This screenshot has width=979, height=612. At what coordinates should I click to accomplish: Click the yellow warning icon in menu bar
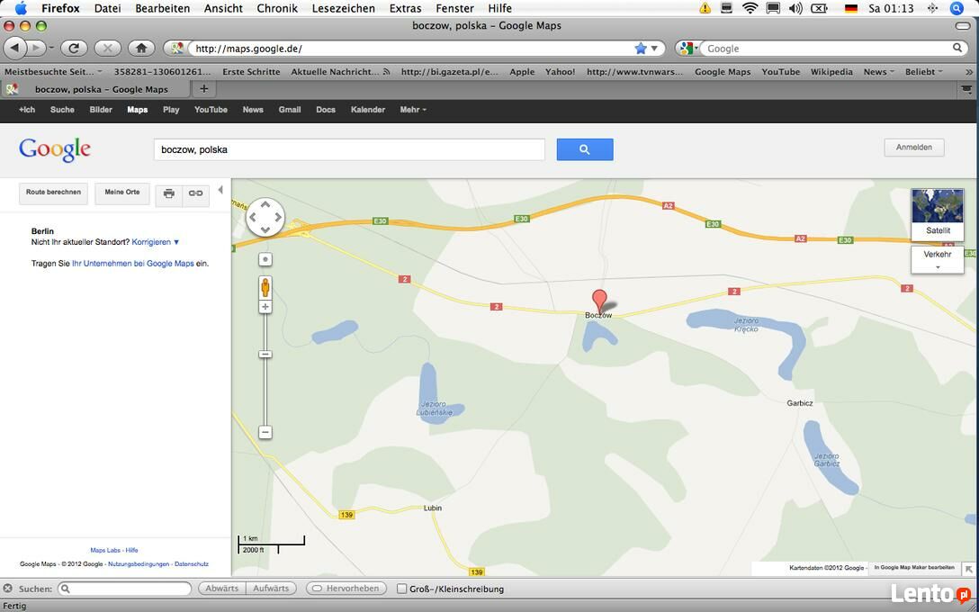point(705,8)
